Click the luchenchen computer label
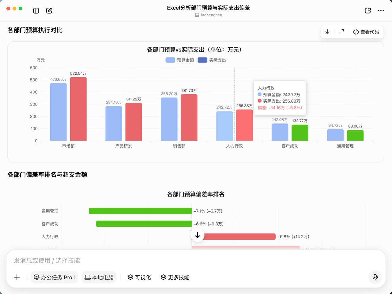 [208, 15]
